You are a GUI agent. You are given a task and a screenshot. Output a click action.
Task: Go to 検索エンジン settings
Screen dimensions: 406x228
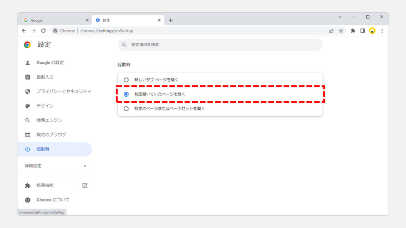(x=49, y=120)
